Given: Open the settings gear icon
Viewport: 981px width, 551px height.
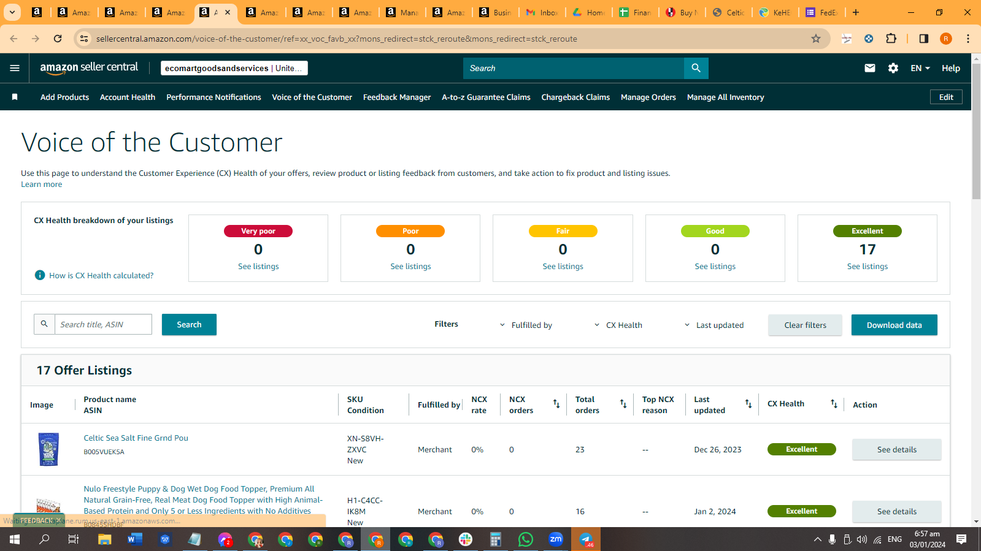Looking at the screenshot, I should [893, 68].
